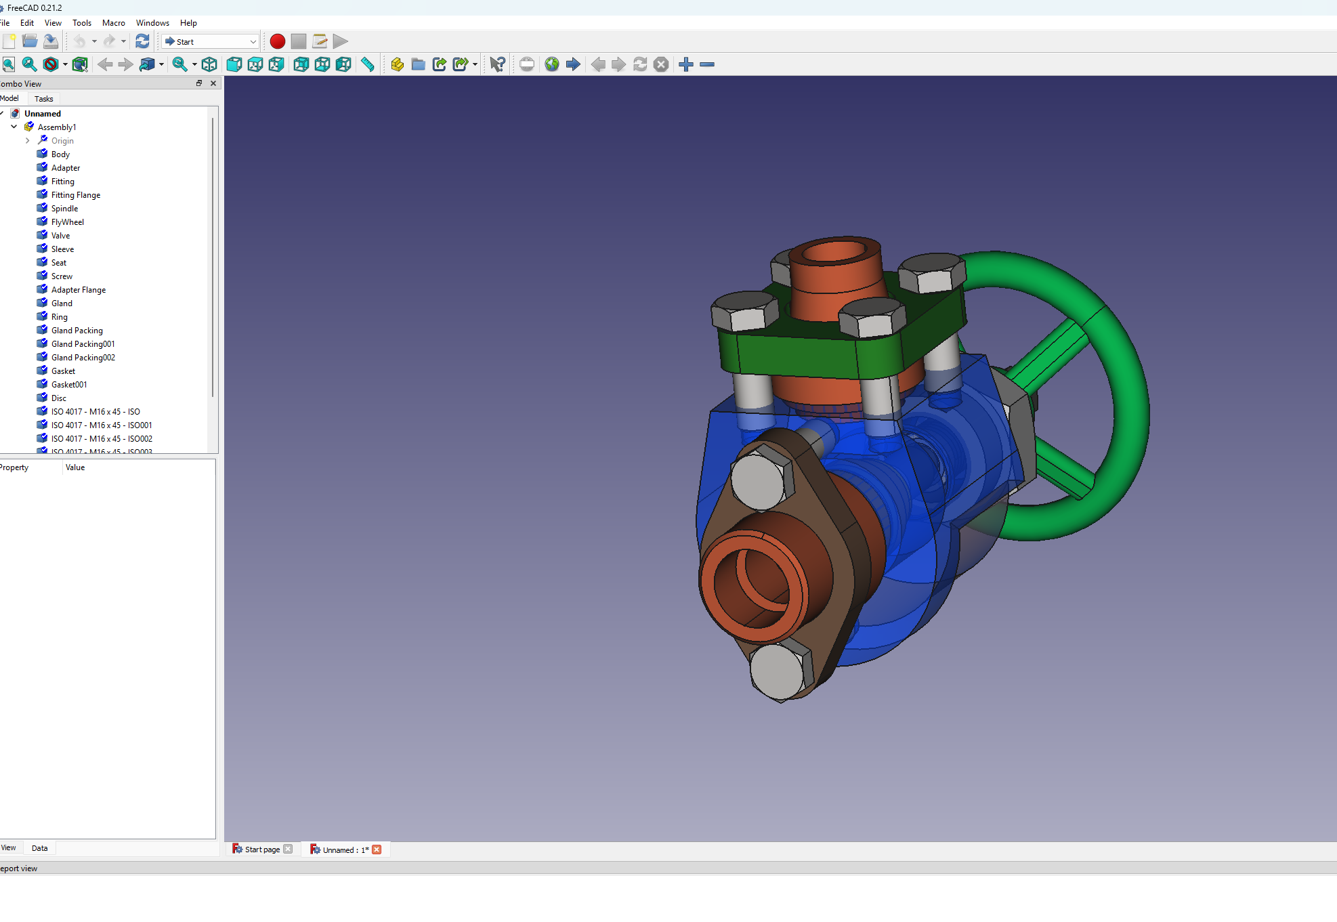This screenshot has height=922, width=1337.
Task: Open the draw style dropdown arrow
Action: (65, 64)
